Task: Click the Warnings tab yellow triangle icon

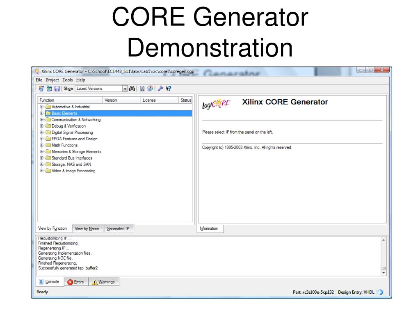Action: click(x=95, y=282)
